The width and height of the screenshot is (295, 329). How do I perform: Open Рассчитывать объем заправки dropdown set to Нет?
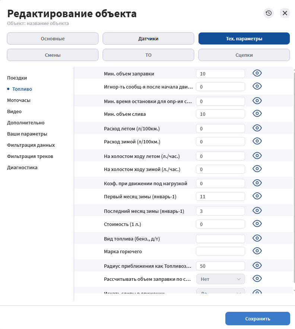click(x=221, y=279)
